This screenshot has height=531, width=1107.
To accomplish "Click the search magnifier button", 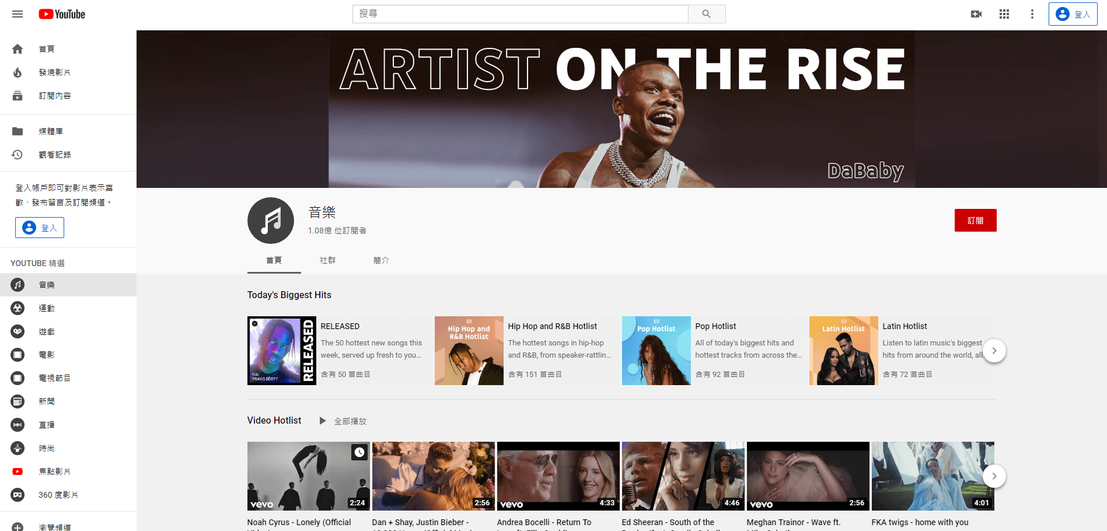I will point(707,14).
